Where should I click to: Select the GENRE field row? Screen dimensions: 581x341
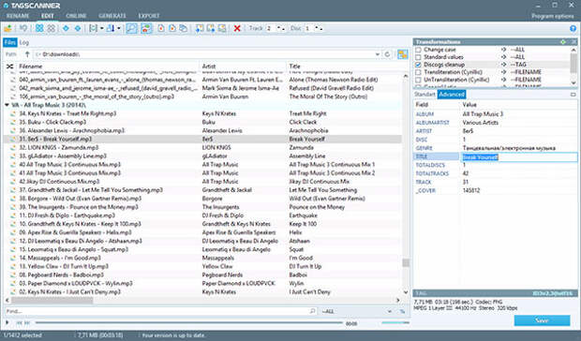coord(496,148)
